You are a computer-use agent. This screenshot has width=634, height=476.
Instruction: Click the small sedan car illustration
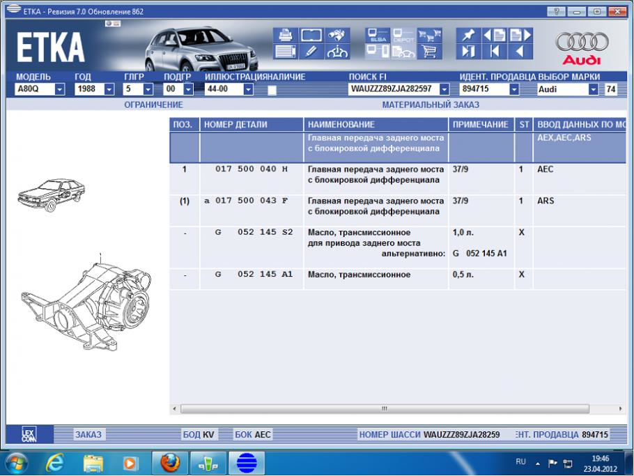tap(52, 195)
